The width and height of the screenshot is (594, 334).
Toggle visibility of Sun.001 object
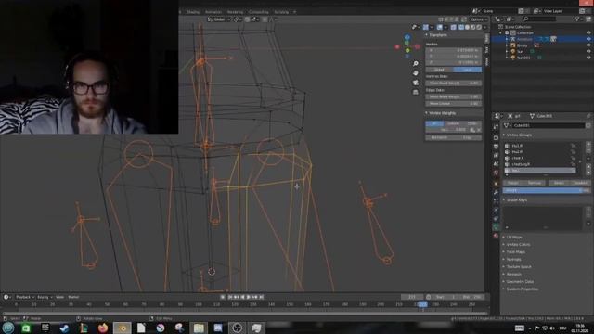tap(588, 58)
